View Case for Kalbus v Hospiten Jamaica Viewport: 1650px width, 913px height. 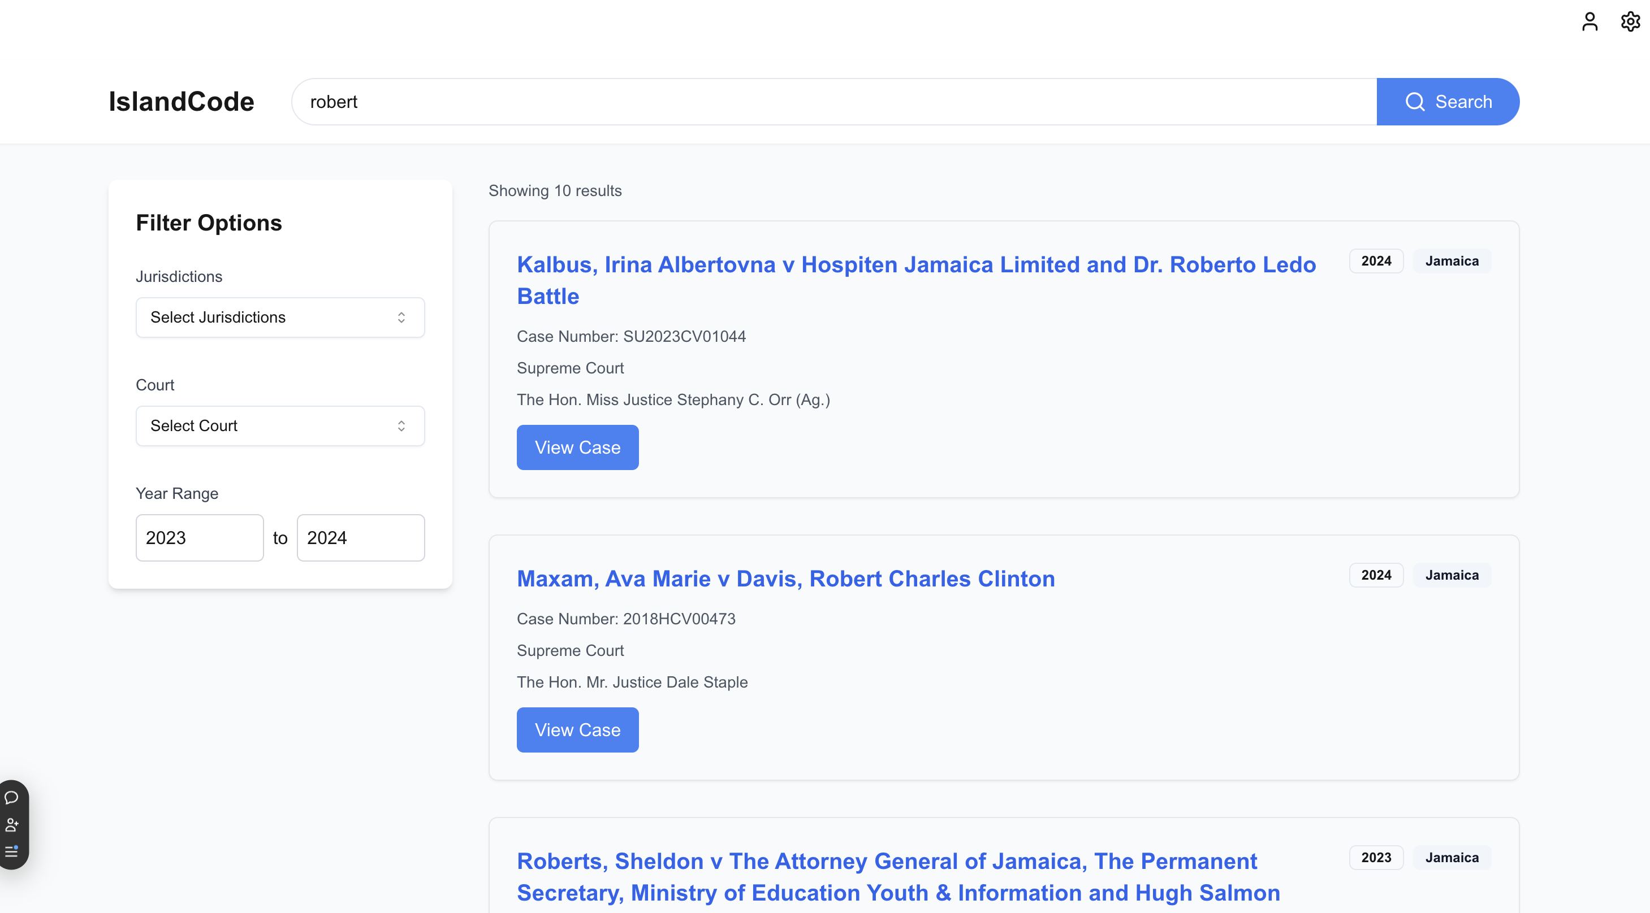click(x=577, y=447)
